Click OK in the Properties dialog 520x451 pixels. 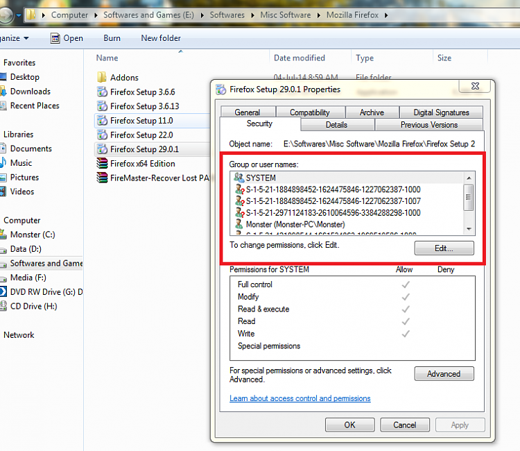coord(350,425)
